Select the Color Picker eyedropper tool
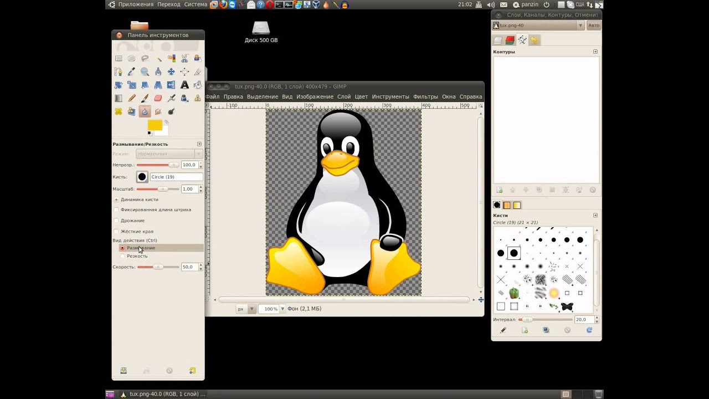 coord(131,71)
